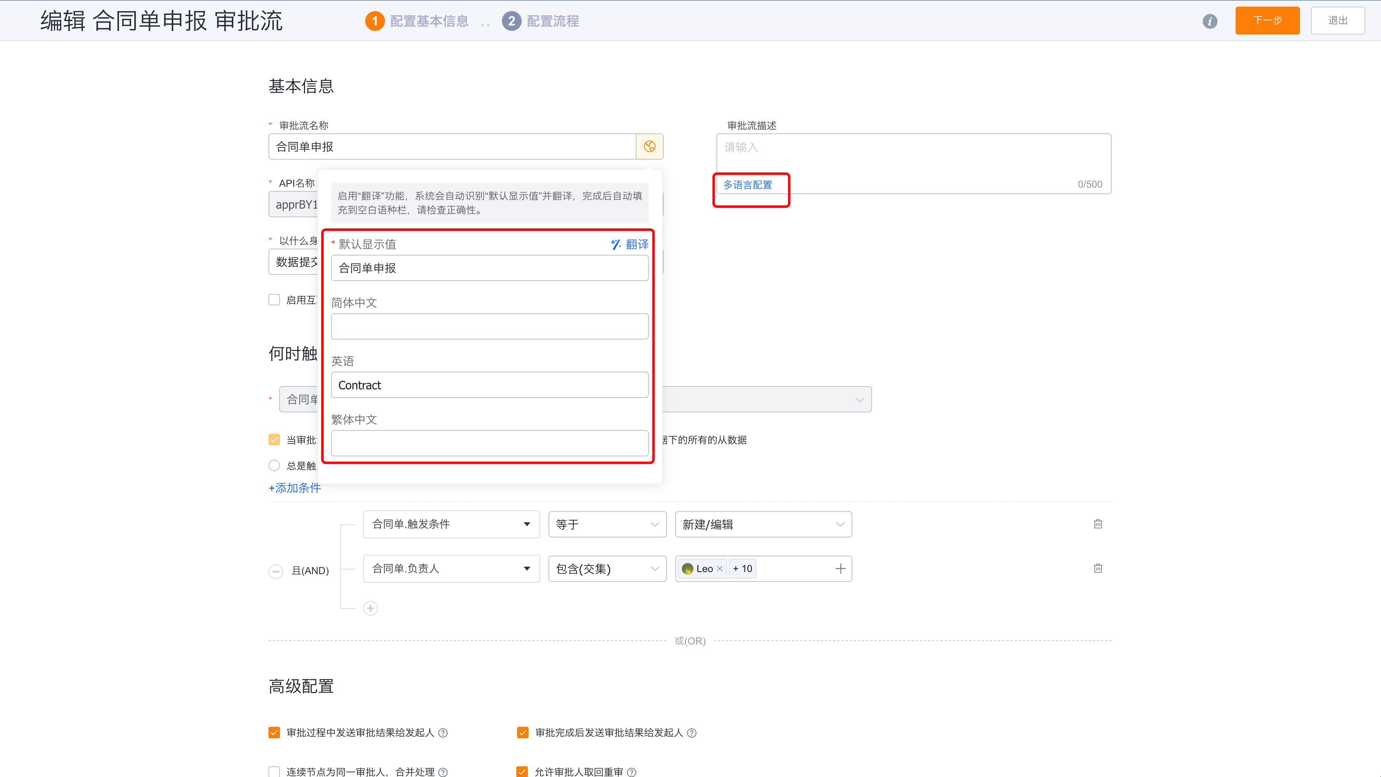Screen dimensions: 1381x777
Task: Expand the trigger object dropdown chevron
Action: pyautogui.click(x=860, y=400)
